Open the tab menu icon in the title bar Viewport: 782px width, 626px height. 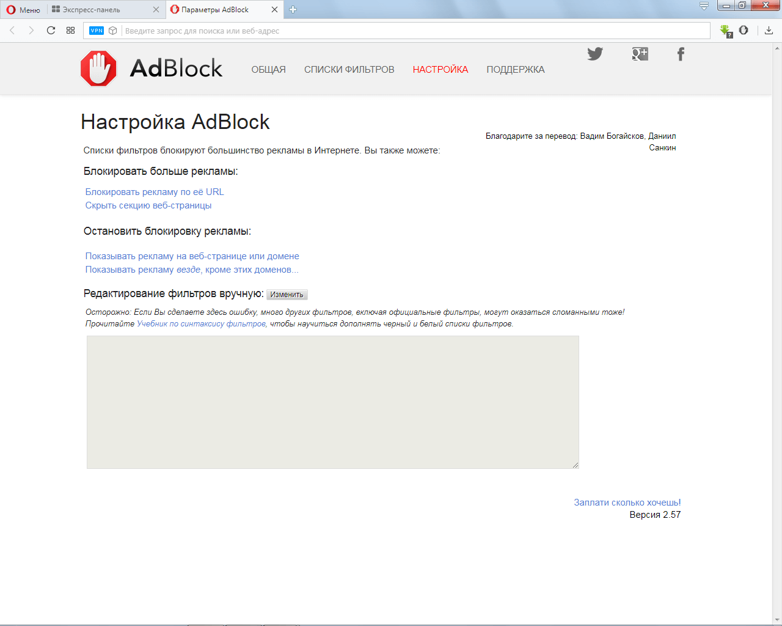pyautogui.click(x=704, y=6)
